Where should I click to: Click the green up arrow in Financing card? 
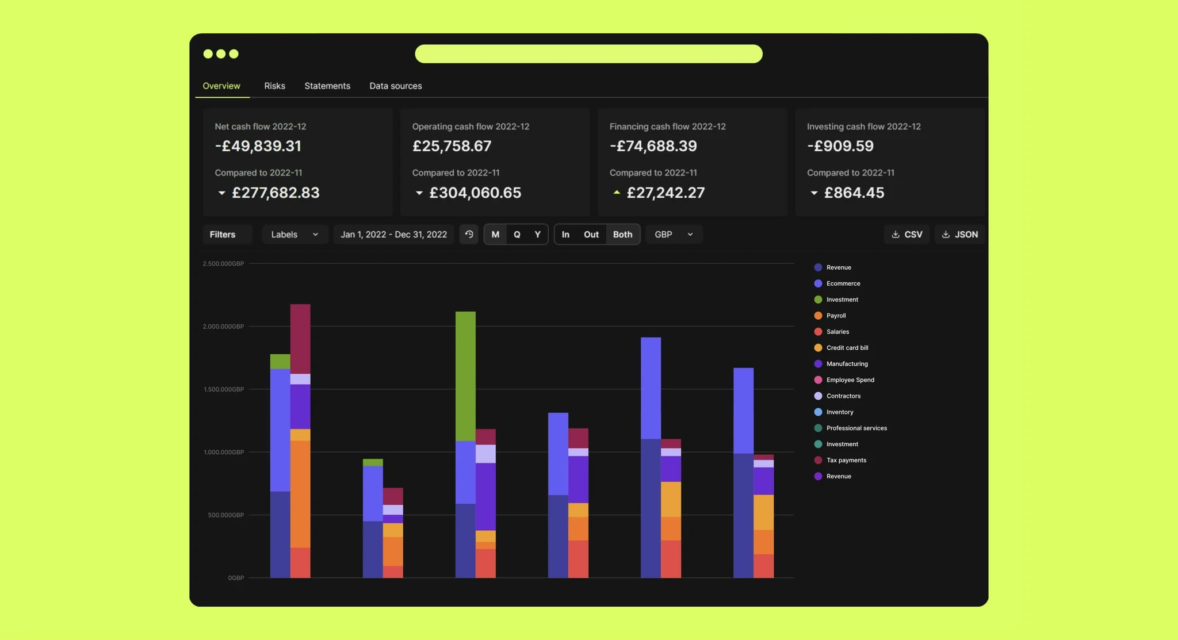(617, 193)
